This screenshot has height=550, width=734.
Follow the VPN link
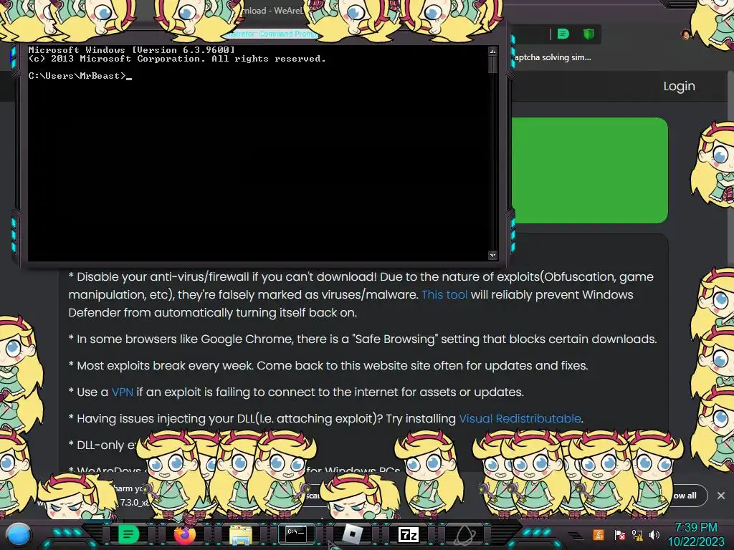click(x=122, y=392)
